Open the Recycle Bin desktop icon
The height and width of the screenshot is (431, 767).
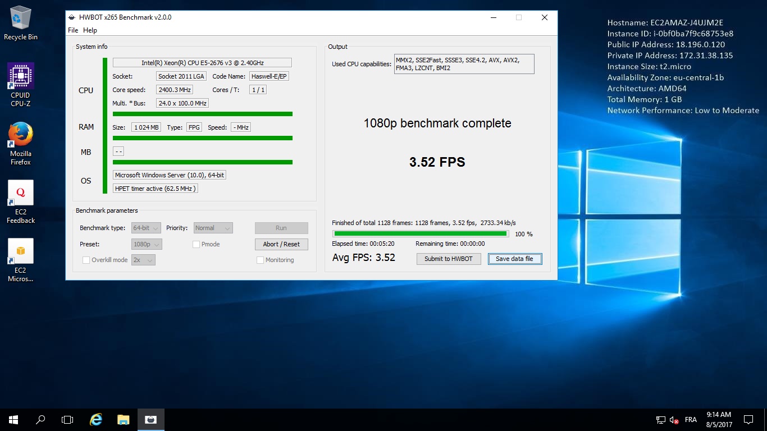[21, 23]
